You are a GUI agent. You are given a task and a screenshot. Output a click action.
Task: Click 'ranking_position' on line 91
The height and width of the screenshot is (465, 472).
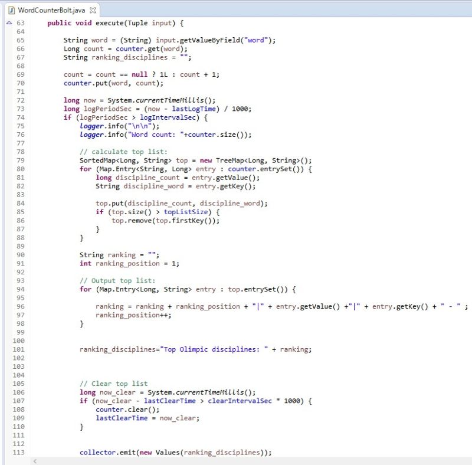pos(127,264)
